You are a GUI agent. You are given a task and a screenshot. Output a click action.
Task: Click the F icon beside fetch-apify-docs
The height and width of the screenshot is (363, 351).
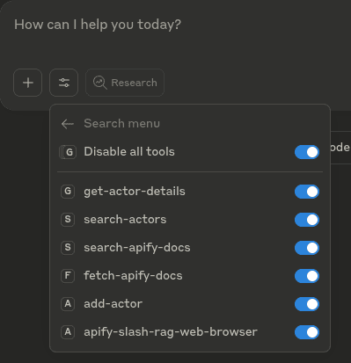coord(68,276)
